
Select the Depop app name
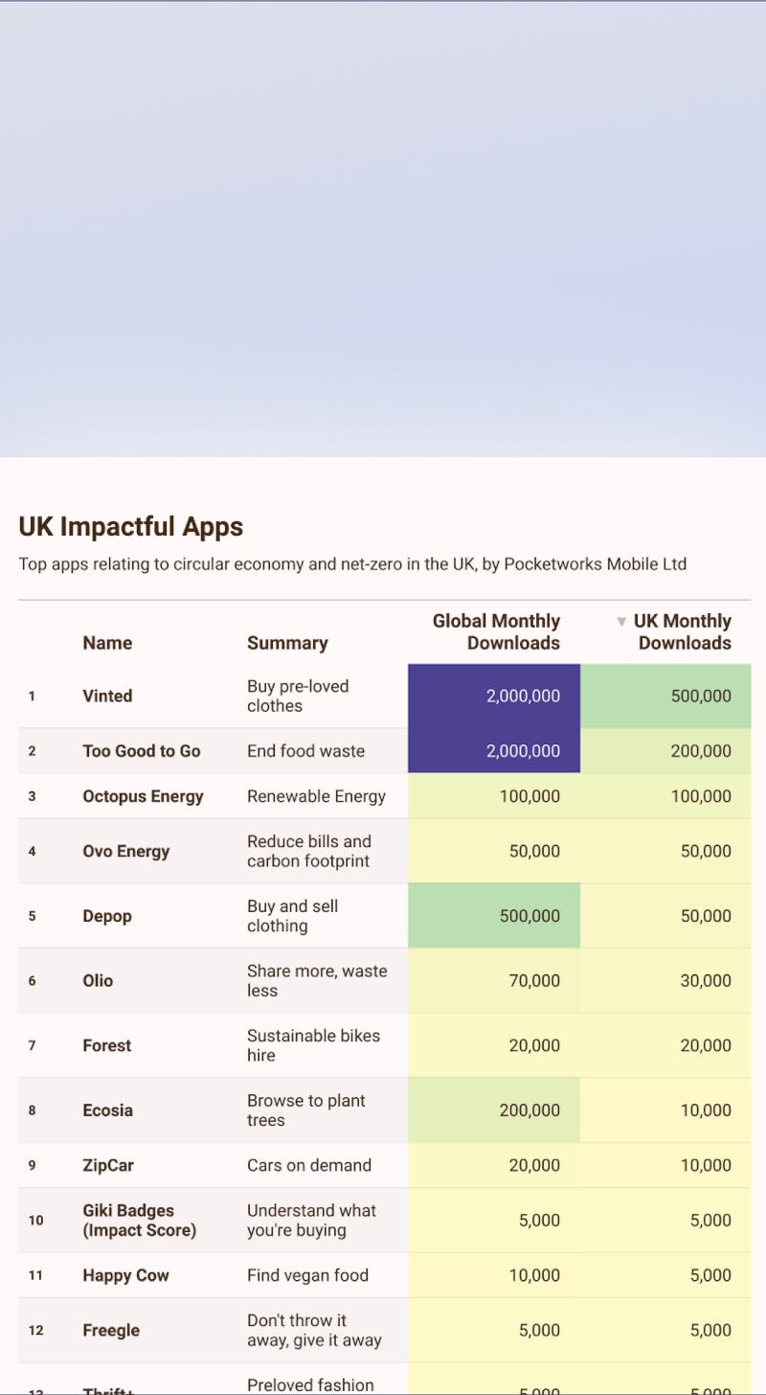[107, 916]
